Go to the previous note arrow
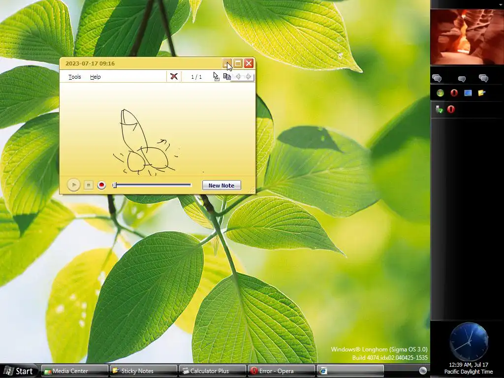Image resolution: width=504 pixels, height=378 pixels. (238, 76)
